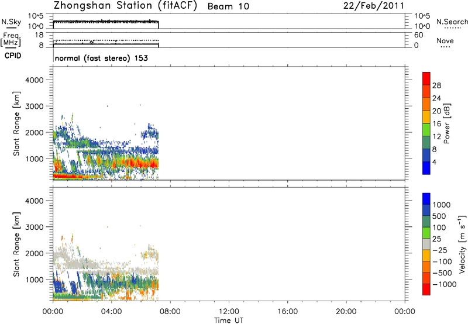Click Power colorbar segment between 24 and 28
Viewport: 468px width, 324px height.
pos(426,91)
